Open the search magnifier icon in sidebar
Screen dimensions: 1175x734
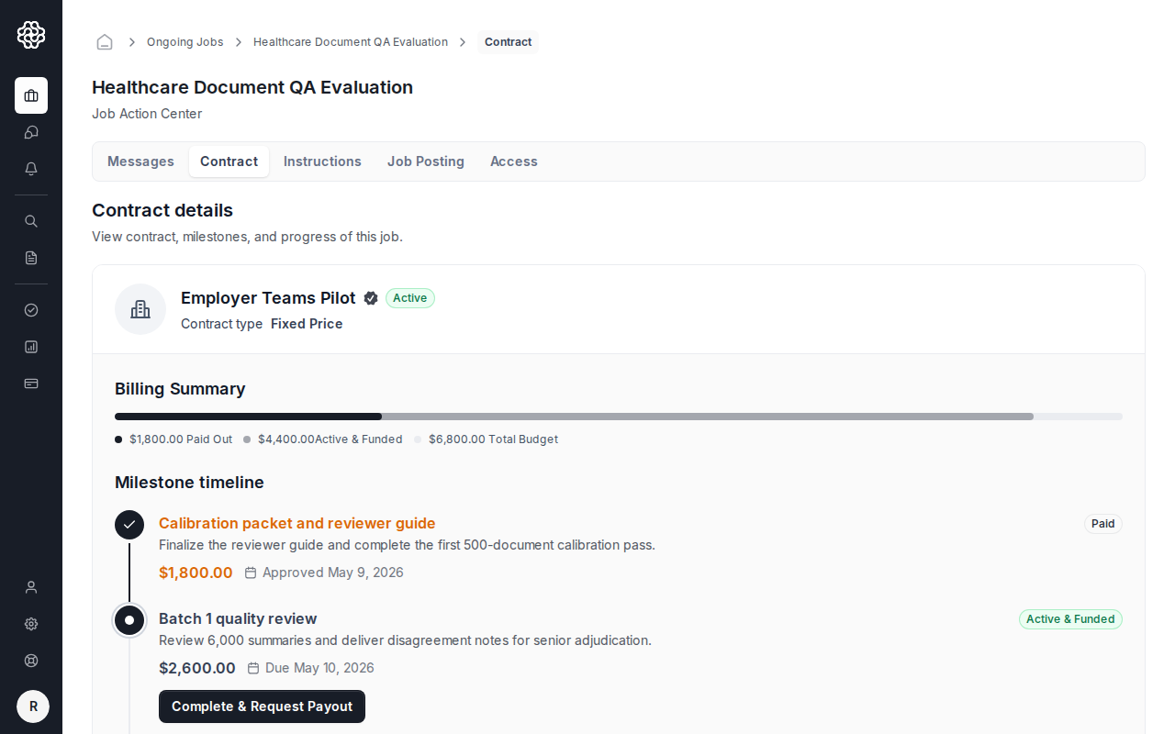tap(31, 221)
